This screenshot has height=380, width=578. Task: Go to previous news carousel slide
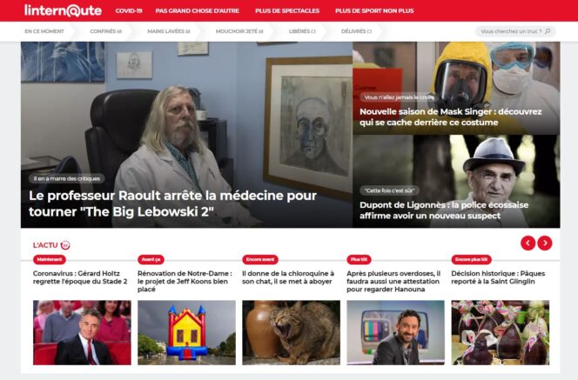pos(528,243)
